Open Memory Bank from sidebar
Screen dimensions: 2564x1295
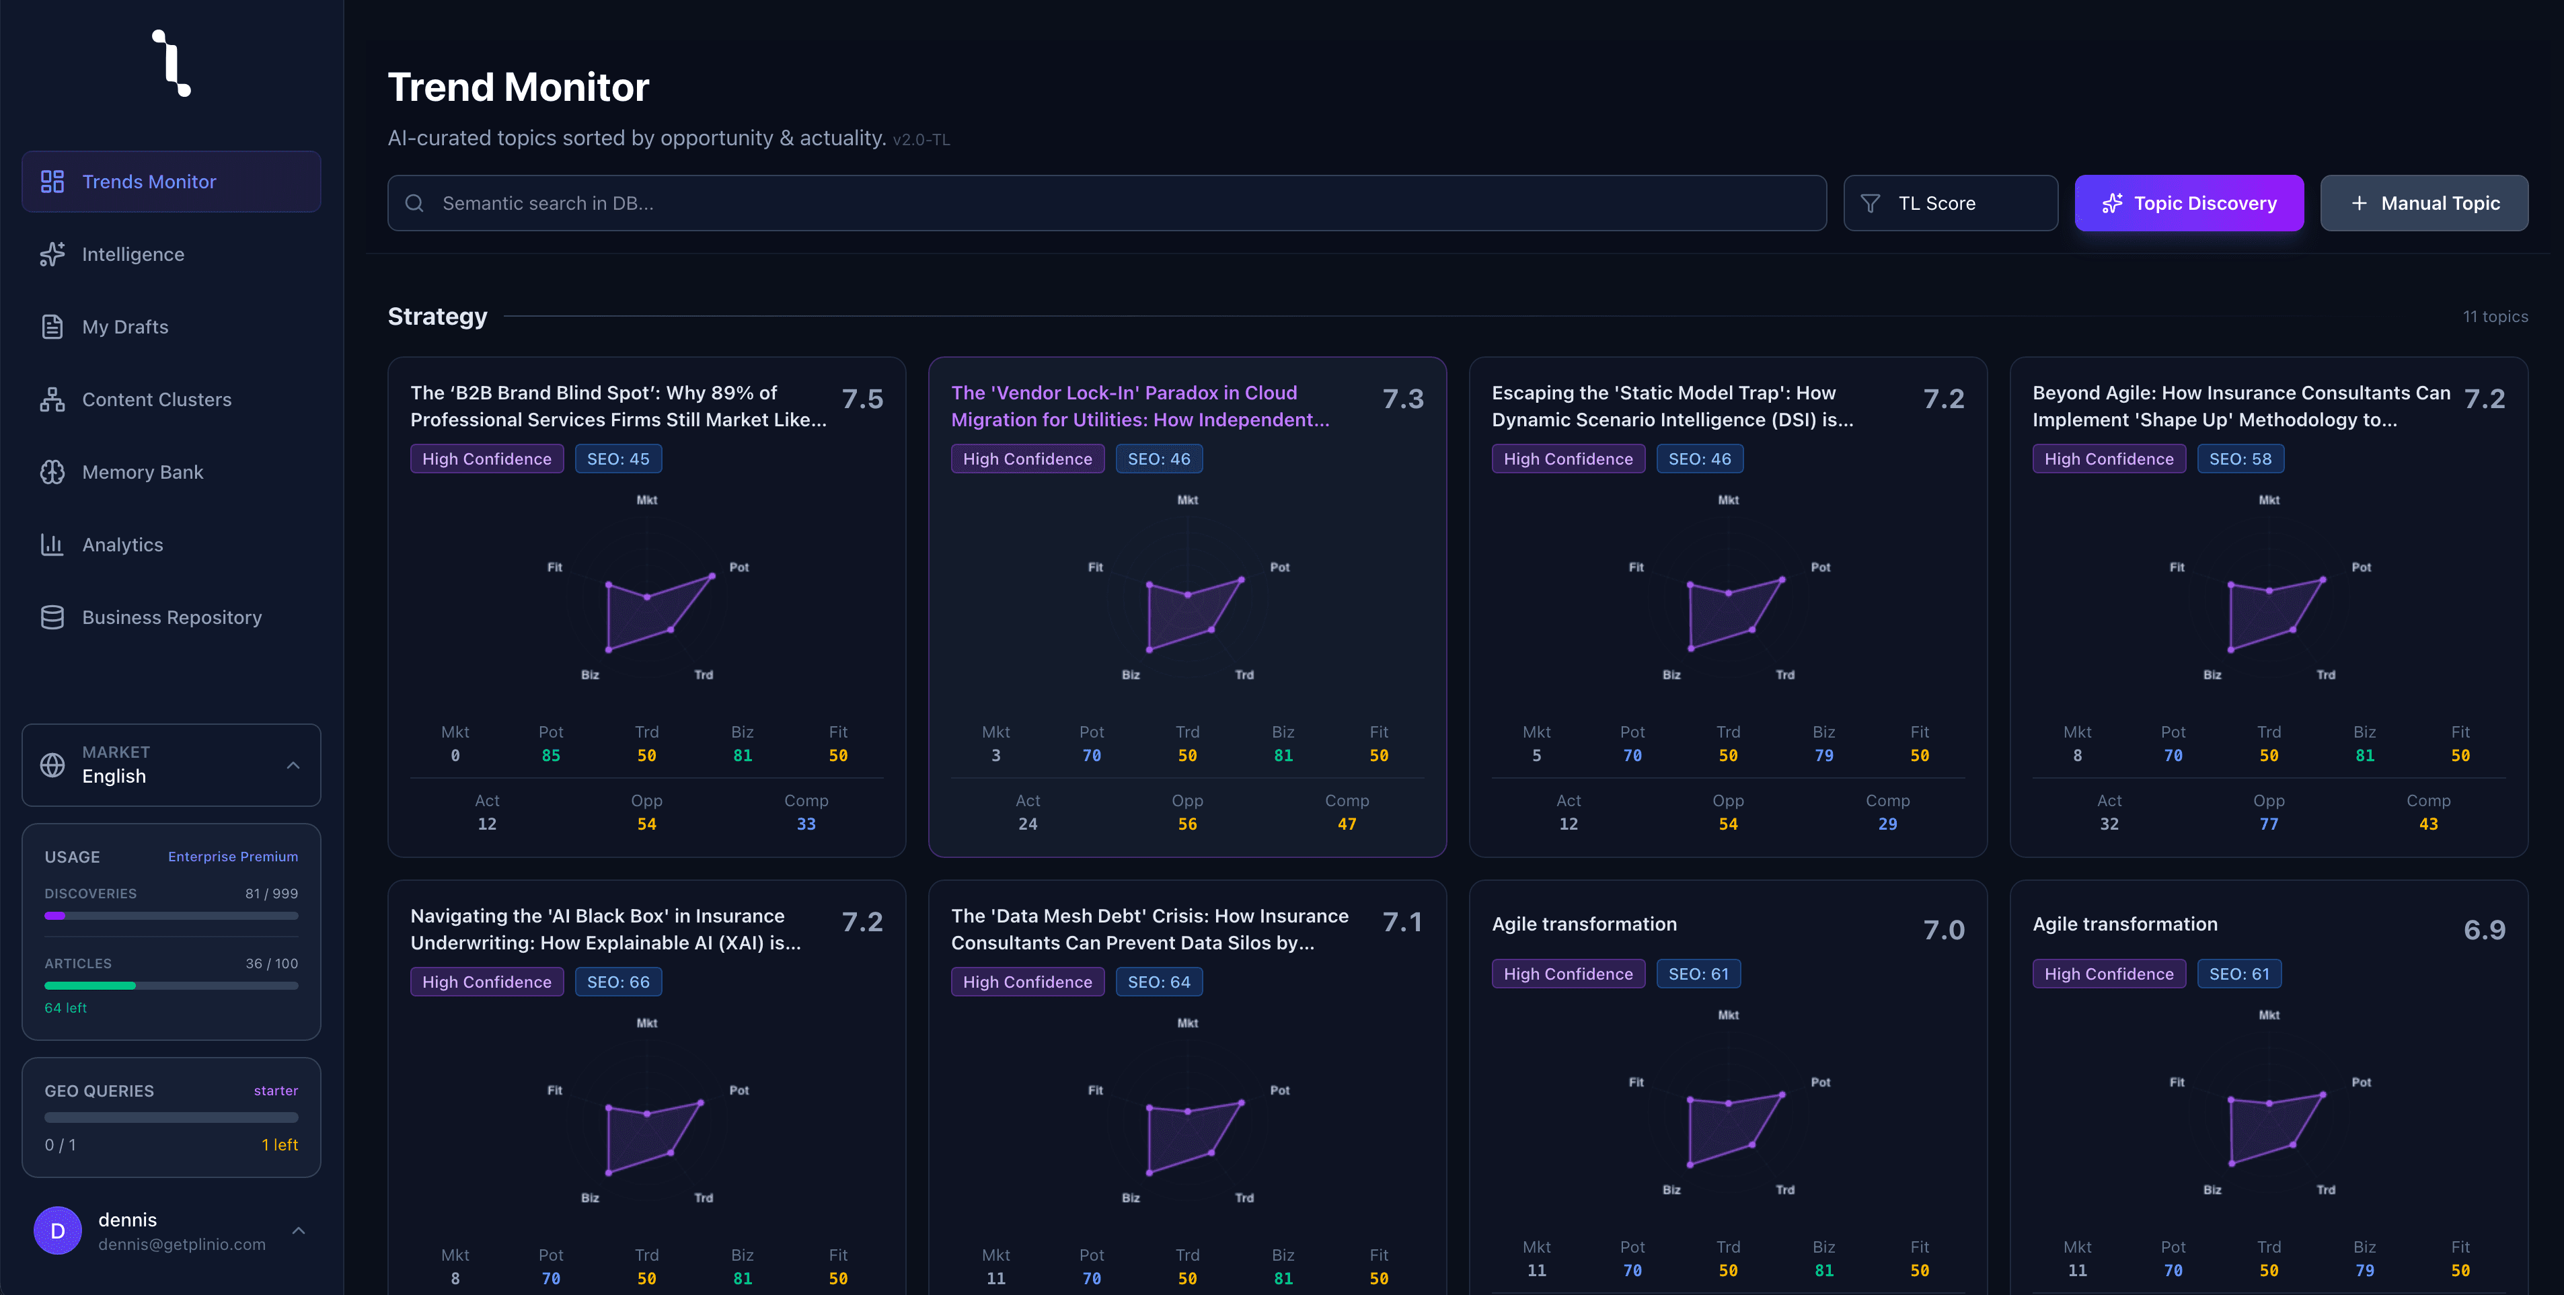pyautogui.click(x=143, y=471)
